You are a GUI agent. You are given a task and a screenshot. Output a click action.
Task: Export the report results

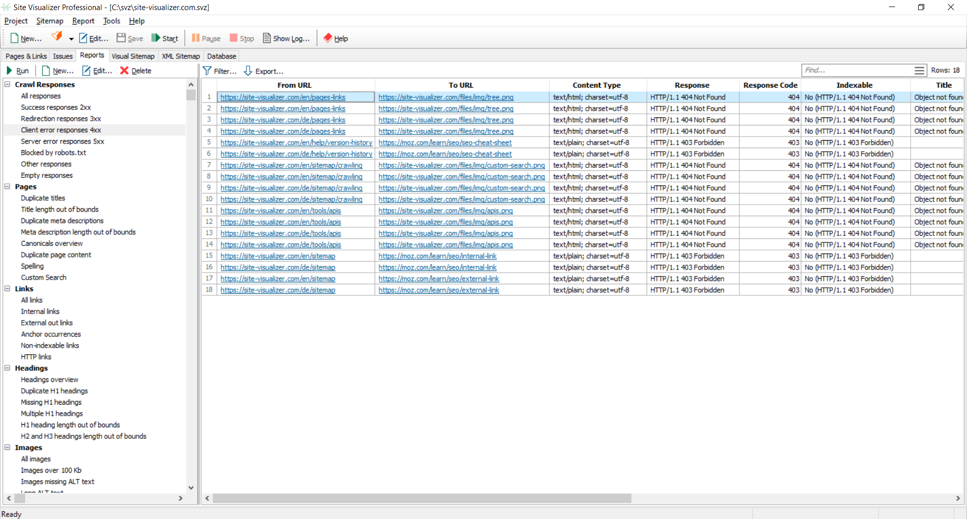pos(263,71)
